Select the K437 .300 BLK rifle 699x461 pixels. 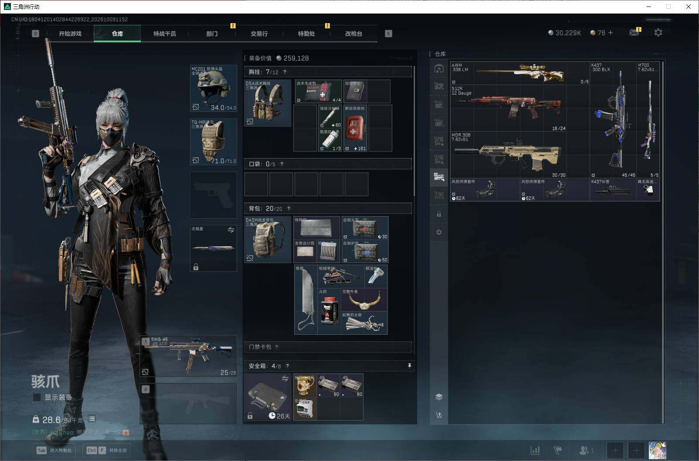click(613, 120)
